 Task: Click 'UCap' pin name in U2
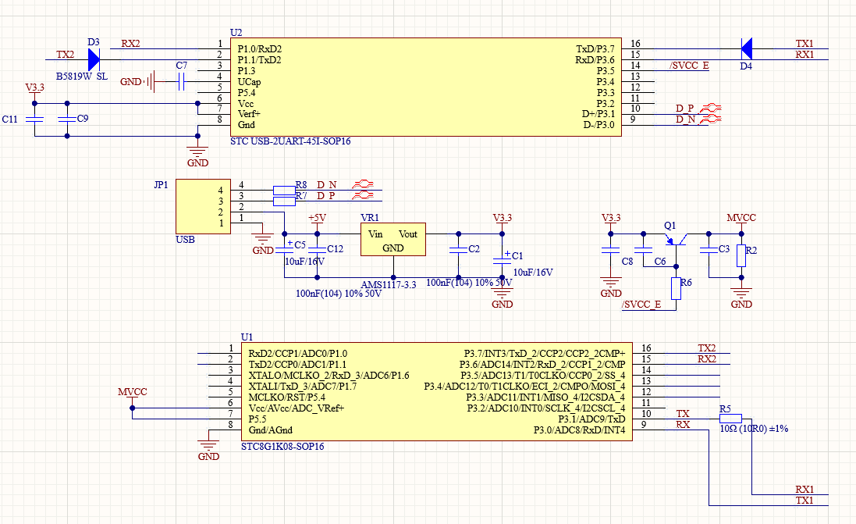tap(249, 82)
